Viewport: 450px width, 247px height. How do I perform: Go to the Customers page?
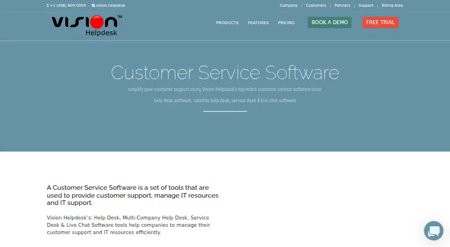tap(316, 6)
